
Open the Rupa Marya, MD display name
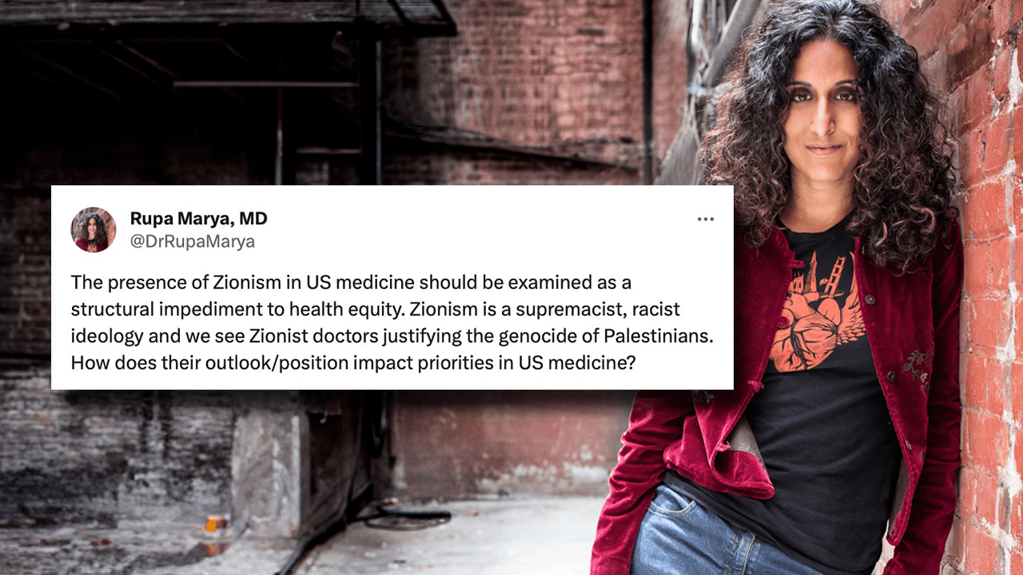(x=198, y=218)
